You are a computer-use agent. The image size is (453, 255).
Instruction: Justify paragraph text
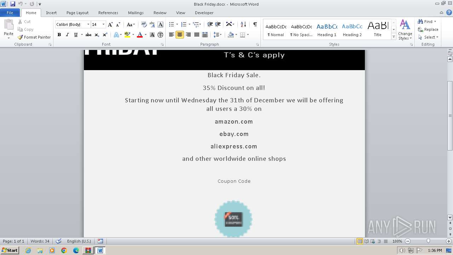[x=196, y=35]
